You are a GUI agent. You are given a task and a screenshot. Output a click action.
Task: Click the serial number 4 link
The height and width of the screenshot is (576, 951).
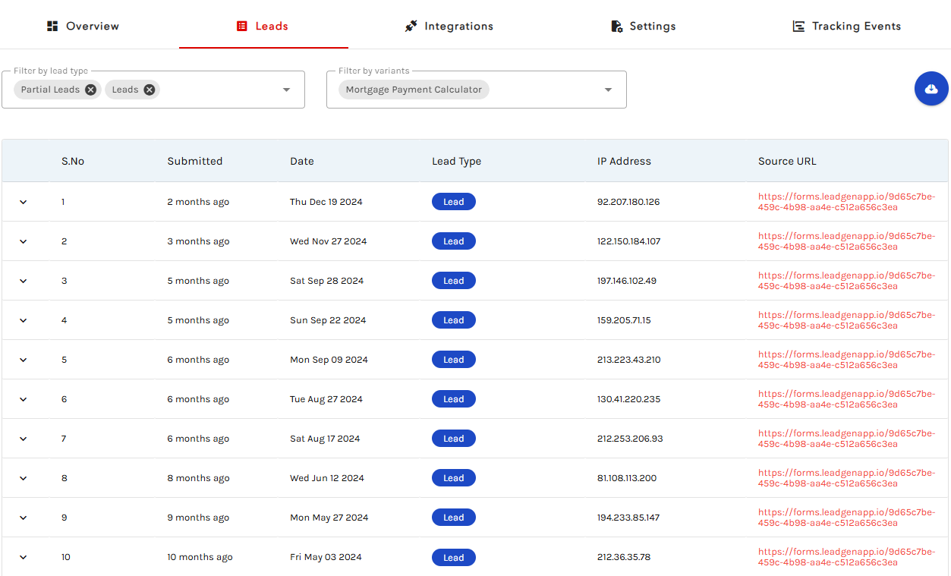coord(64,319)
